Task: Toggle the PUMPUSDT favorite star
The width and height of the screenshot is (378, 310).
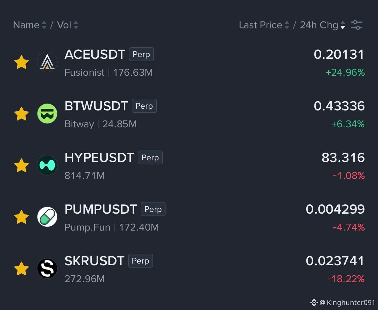Action: (x=21, y=217)
